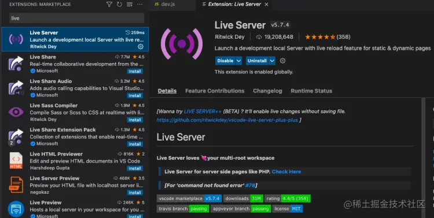The width and height of the screenshot is (434, 218).
Task: Select the Extension: Live Server tab
Action: coord(234,4)
